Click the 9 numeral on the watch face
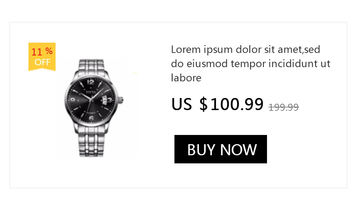 pos(73,100)
